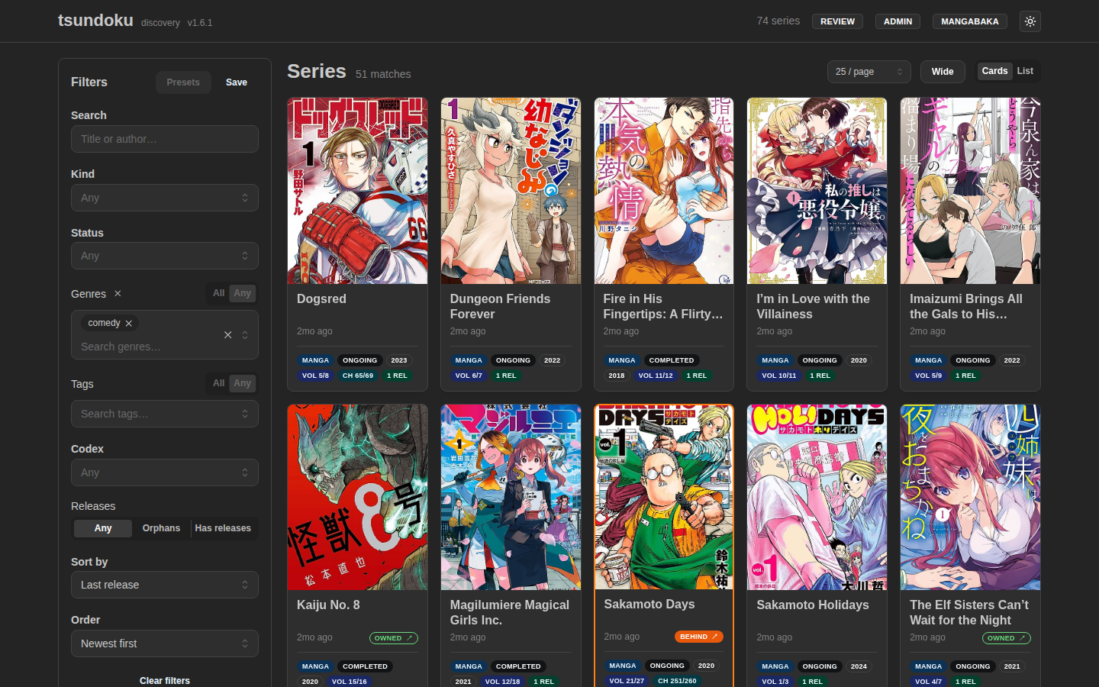Focus the Search genres input
The image size is (1099, 687).
pos(145,347)
